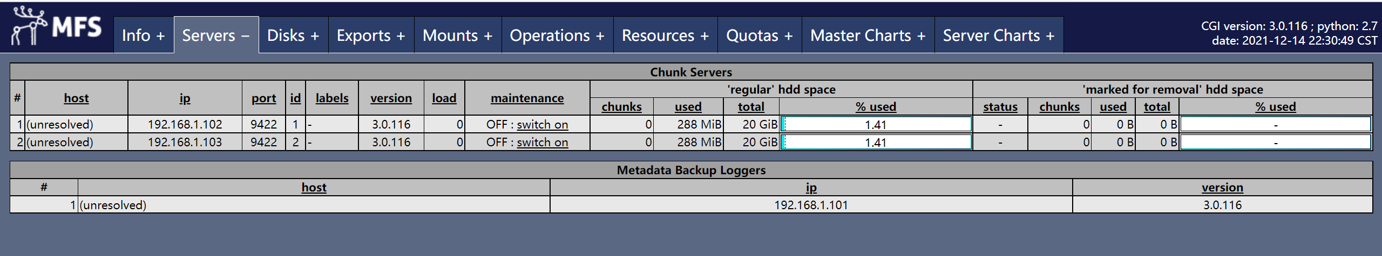
Task: Select IP cell 192.168.1.102
Action: [185, 125]
